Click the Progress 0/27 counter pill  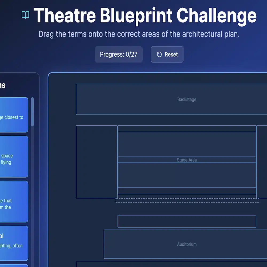click(119, 54)
